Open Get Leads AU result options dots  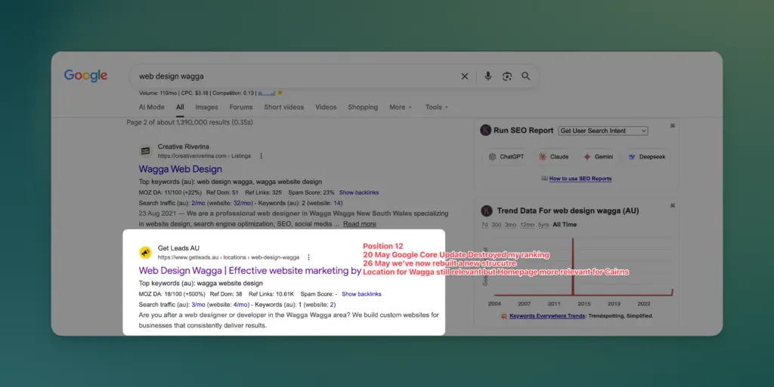tap(308, 257)
